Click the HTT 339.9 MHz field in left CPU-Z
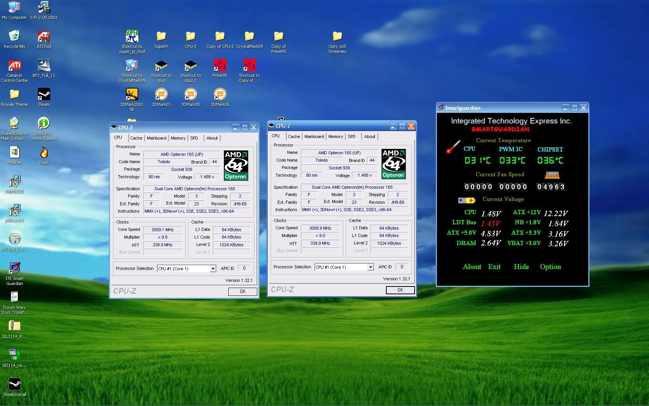 (163, 245)
